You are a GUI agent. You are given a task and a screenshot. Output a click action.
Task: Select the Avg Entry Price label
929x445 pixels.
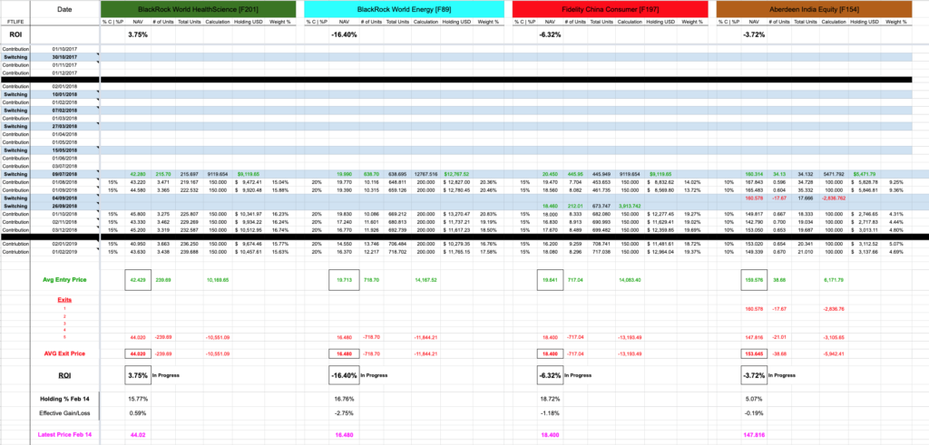[64, 279]
